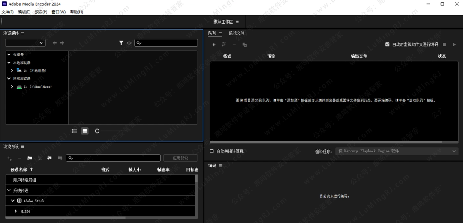Open the 文件(F) menu

pos(8,12)
